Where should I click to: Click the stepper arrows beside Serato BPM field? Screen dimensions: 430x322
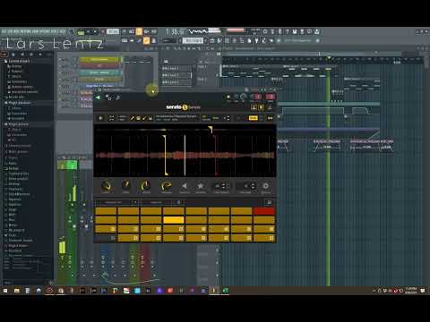228,118
